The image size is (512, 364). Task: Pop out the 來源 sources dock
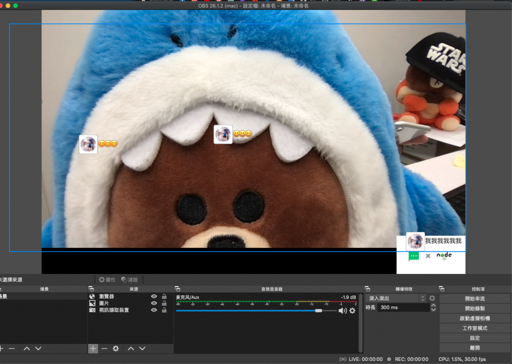tap(91, 289)
